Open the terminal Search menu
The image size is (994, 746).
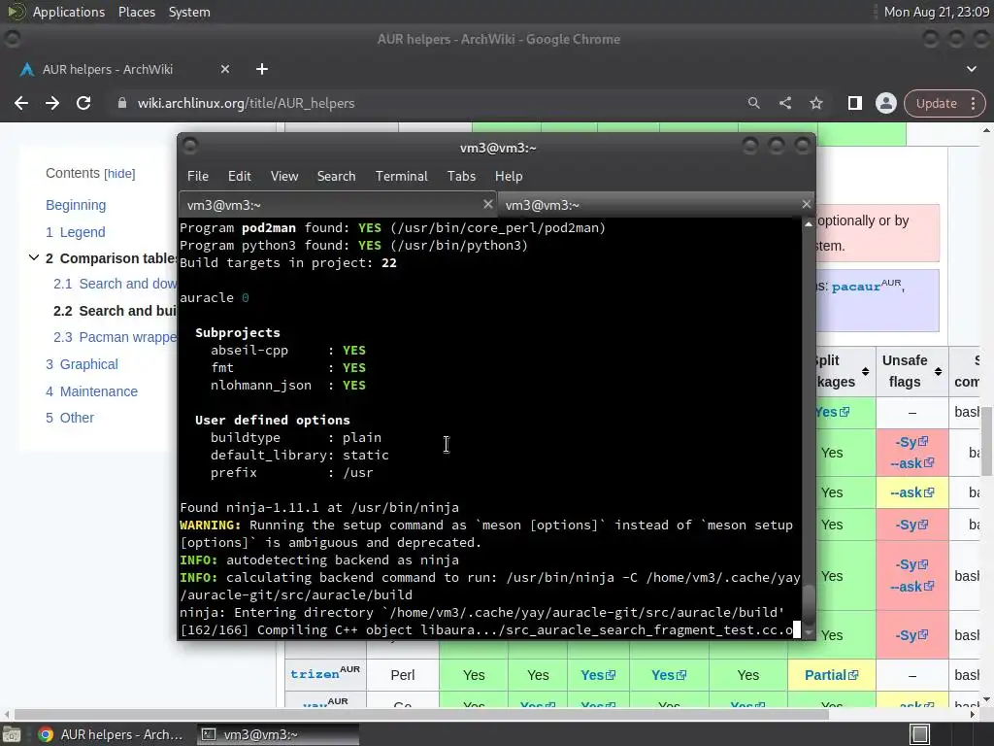(336, 177)
